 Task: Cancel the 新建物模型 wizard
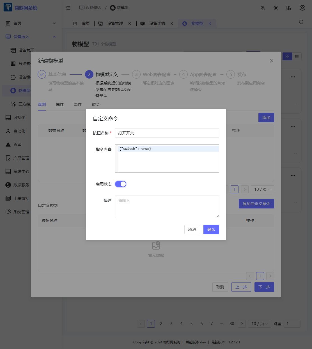220,287
